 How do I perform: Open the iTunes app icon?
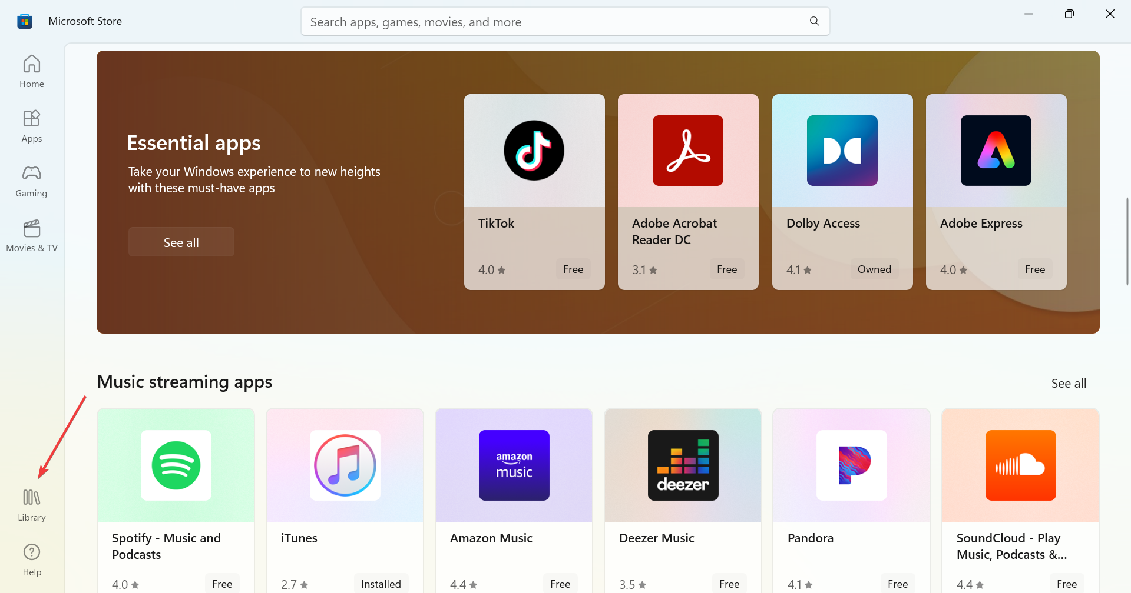[345, 465]
